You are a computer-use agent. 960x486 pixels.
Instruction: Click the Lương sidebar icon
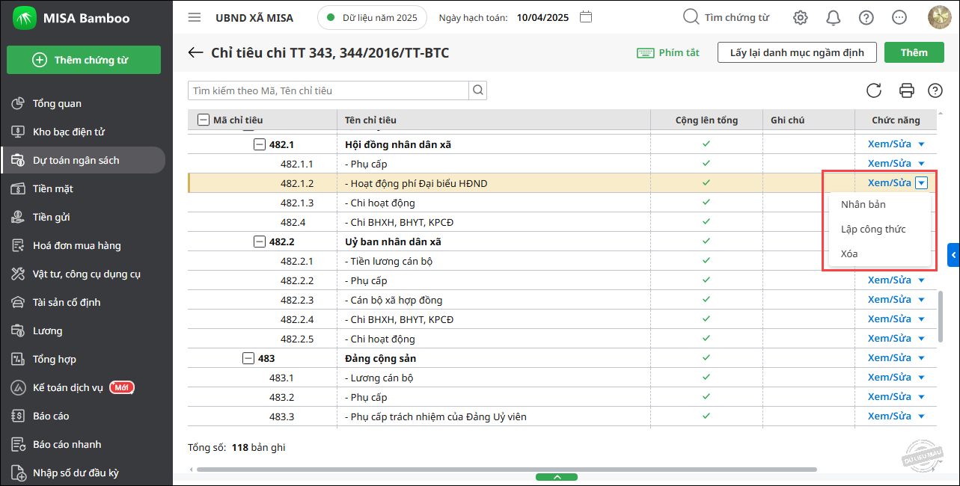(x=19, y=330)
